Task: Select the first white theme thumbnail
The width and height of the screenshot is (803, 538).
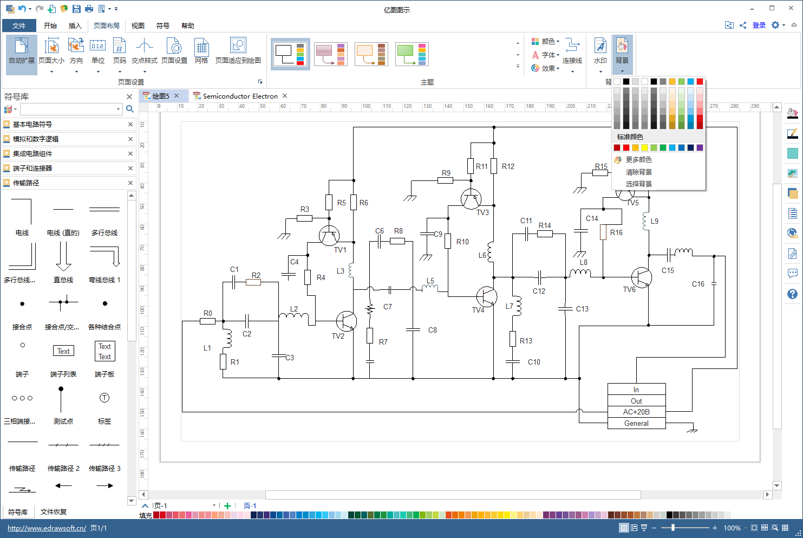Action: [x=291, y=54]
